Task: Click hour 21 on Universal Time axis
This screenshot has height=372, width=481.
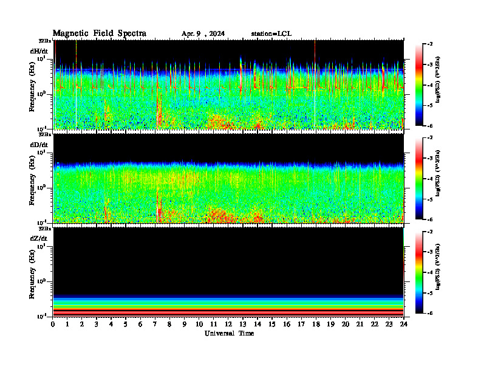Action: pos(360,325)
